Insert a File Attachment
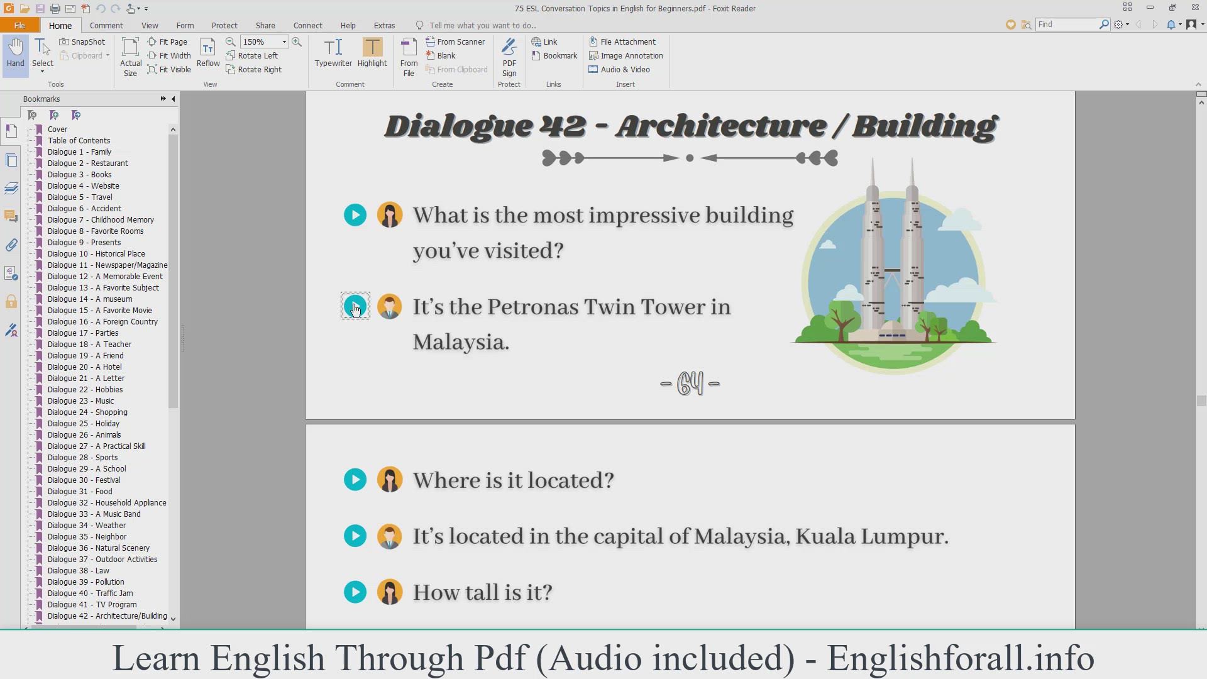Viewport: 1207px width, 679px height. pos(622,41)
